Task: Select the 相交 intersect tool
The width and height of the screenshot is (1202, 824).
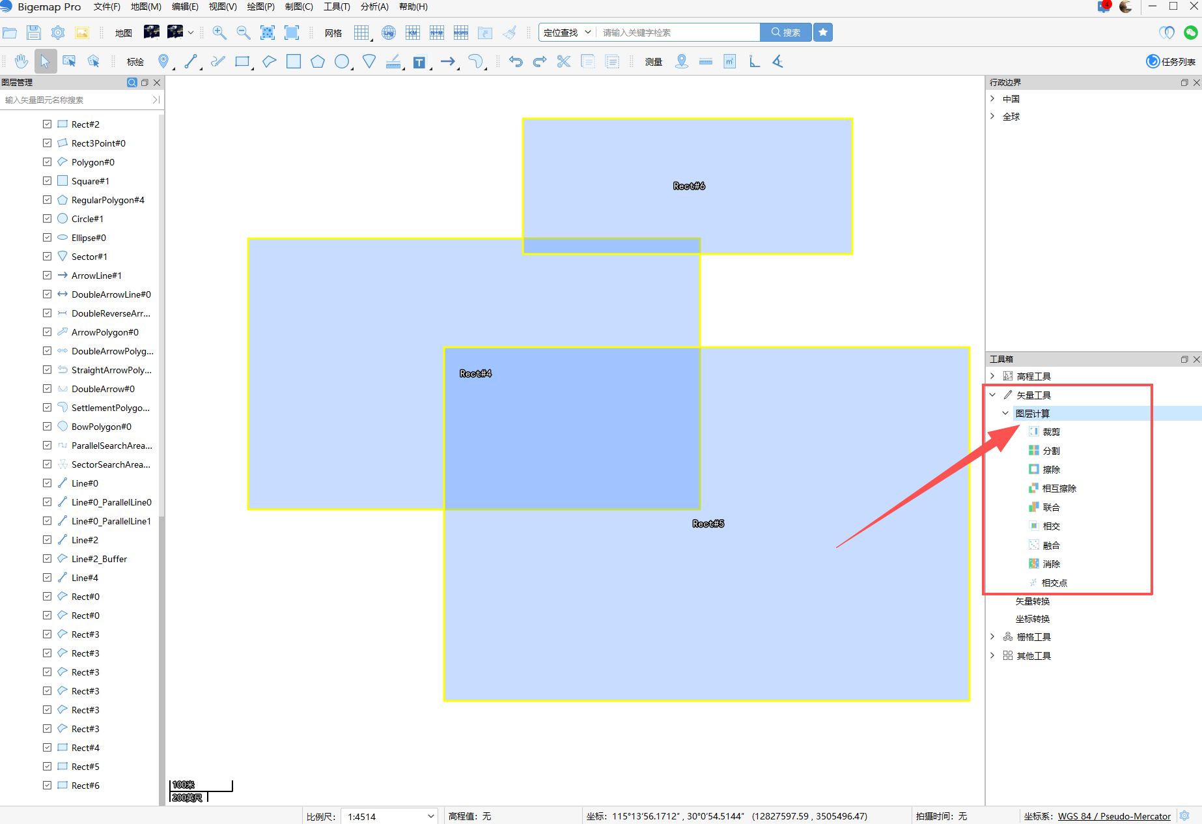Action: (1051, 526)
